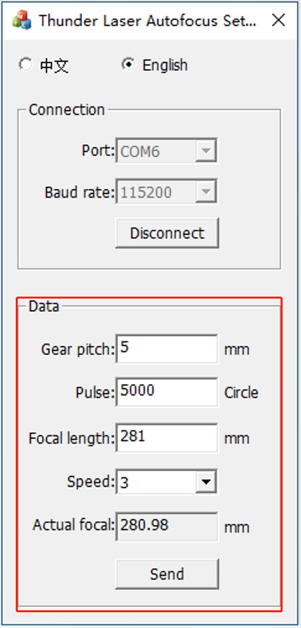The width and height of the screenshot is (301, 628).
Task: Select the Focal length text box
Action: [x=167, y=438]
